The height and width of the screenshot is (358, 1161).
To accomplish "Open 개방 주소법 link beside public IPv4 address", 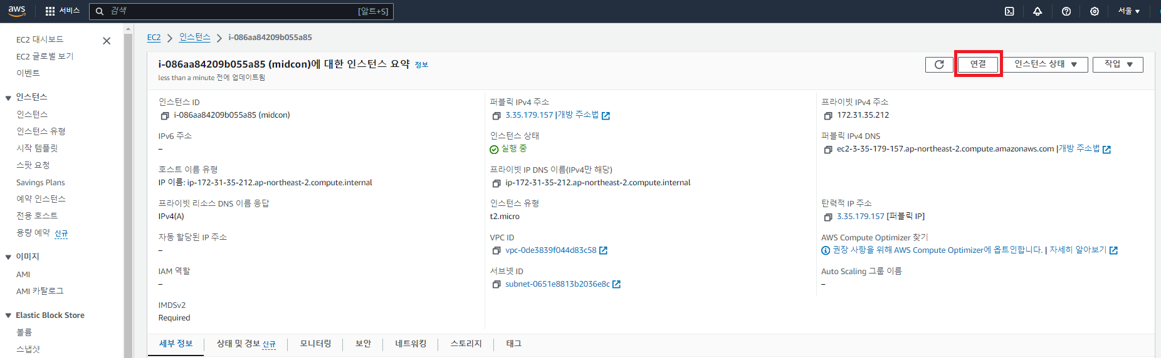I will point(578,115).
